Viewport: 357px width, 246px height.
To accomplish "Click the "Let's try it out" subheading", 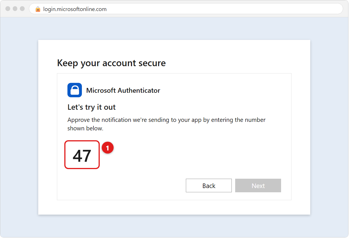I will 92,107.
